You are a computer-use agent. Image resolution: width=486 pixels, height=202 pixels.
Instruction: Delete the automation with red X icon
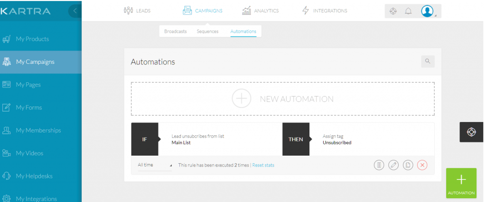(x=422, y=165)
